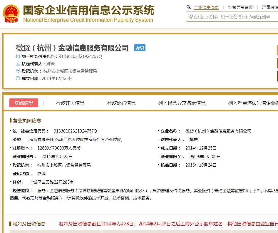This screenshot has height=233, width=278.
Task: Click the establishment date info icon
Action: 18,78
